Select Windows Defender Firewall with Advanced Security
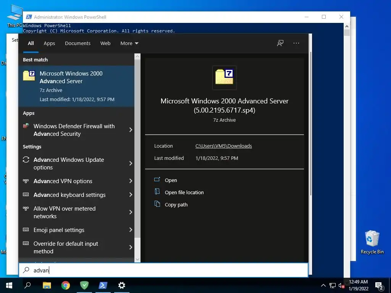The width and height of the screenshot is (391, 293). click(x=76, y=130)
